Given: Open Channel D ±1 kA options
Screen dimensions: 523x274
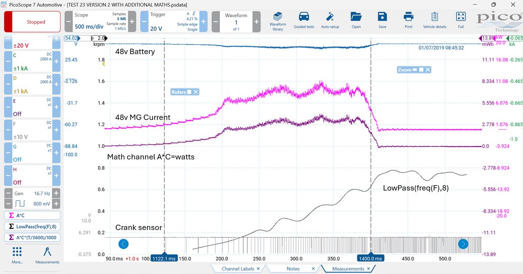Looking at the screenshot, I should [32, 85].
